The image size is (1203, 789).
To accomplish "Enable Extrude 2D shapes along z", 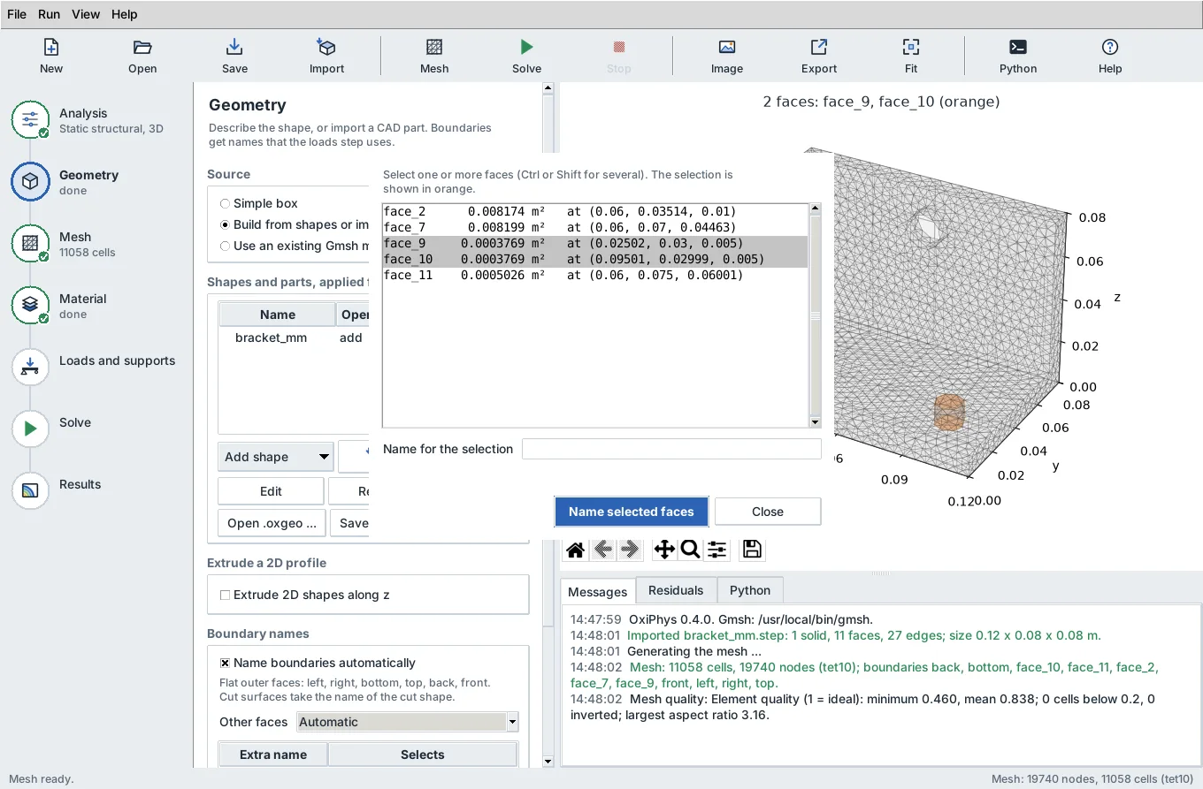I will (x=304, y=595).
